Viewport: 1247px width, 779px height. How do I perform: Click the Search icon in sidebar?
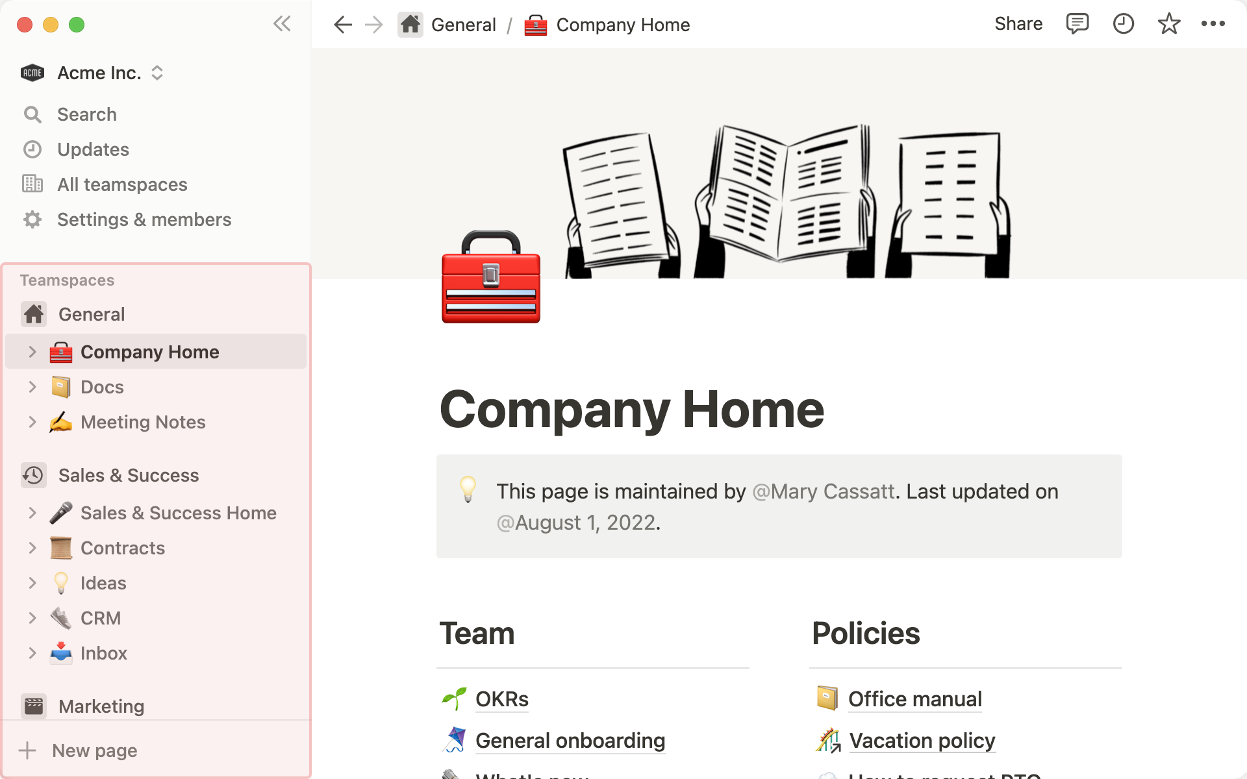[x=32, y=114]
